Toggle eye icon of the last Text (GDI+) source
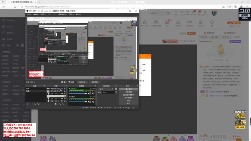This screenshot has height=141, width=251. coord(61,101)
